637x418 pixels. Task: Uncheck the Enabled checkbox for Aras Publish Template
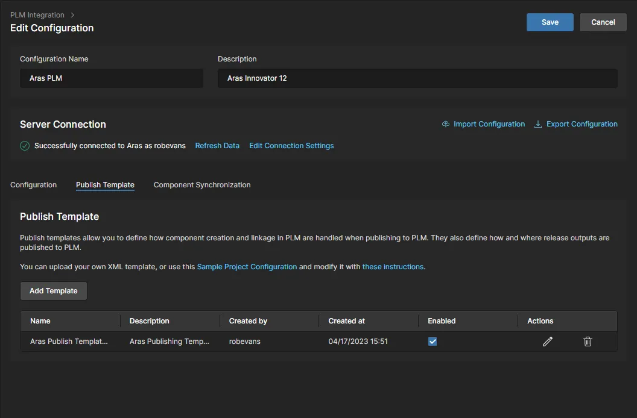coord(433,342)
